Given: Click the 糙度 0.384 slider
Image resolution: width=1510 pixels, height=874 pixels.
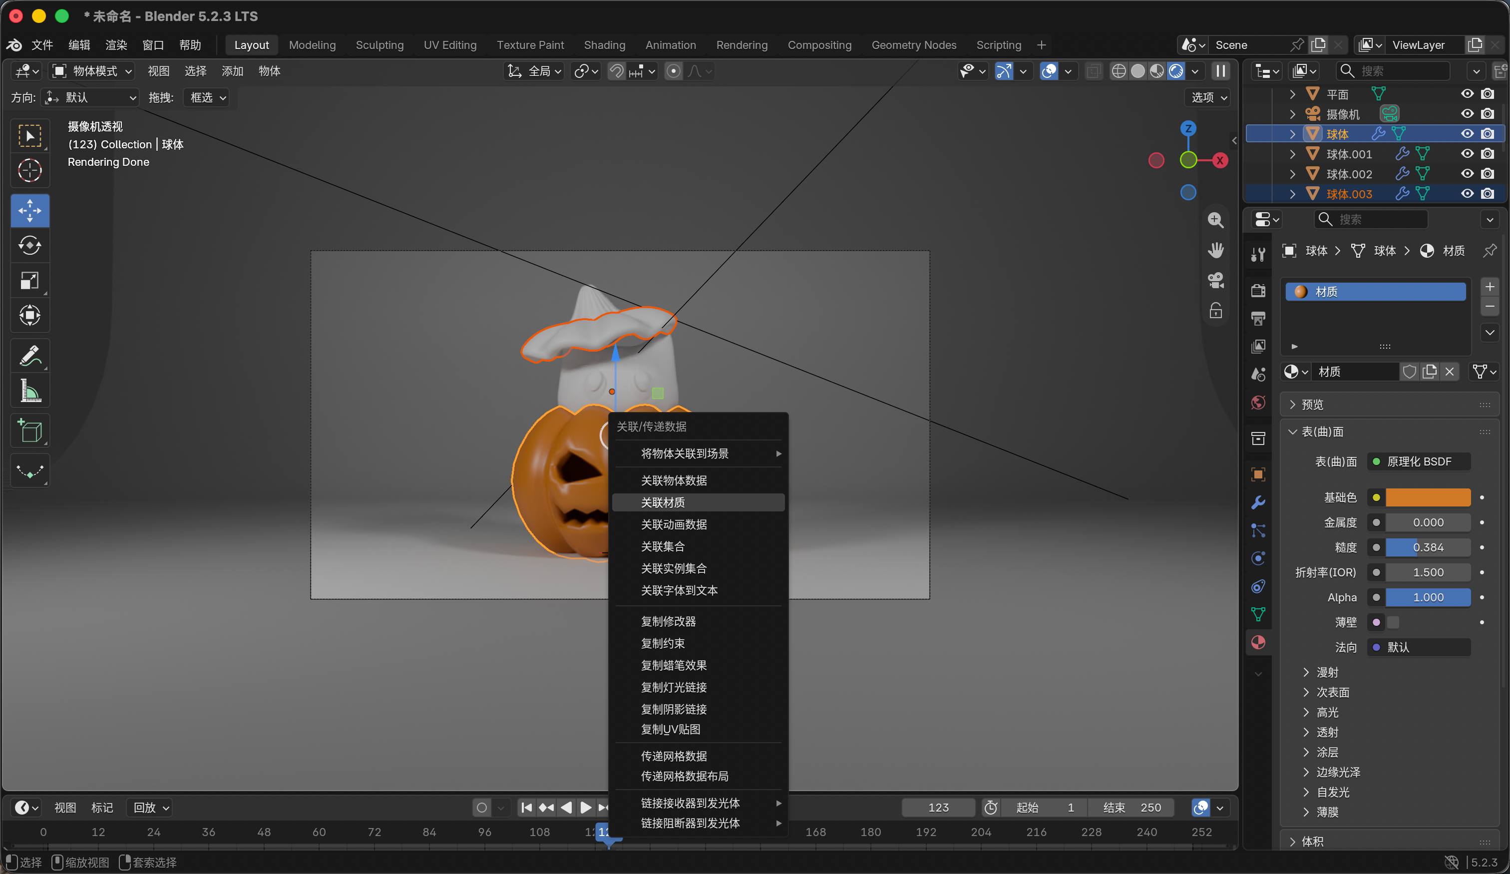Looking at the screenshot, I should click(x=1428, y=547).
